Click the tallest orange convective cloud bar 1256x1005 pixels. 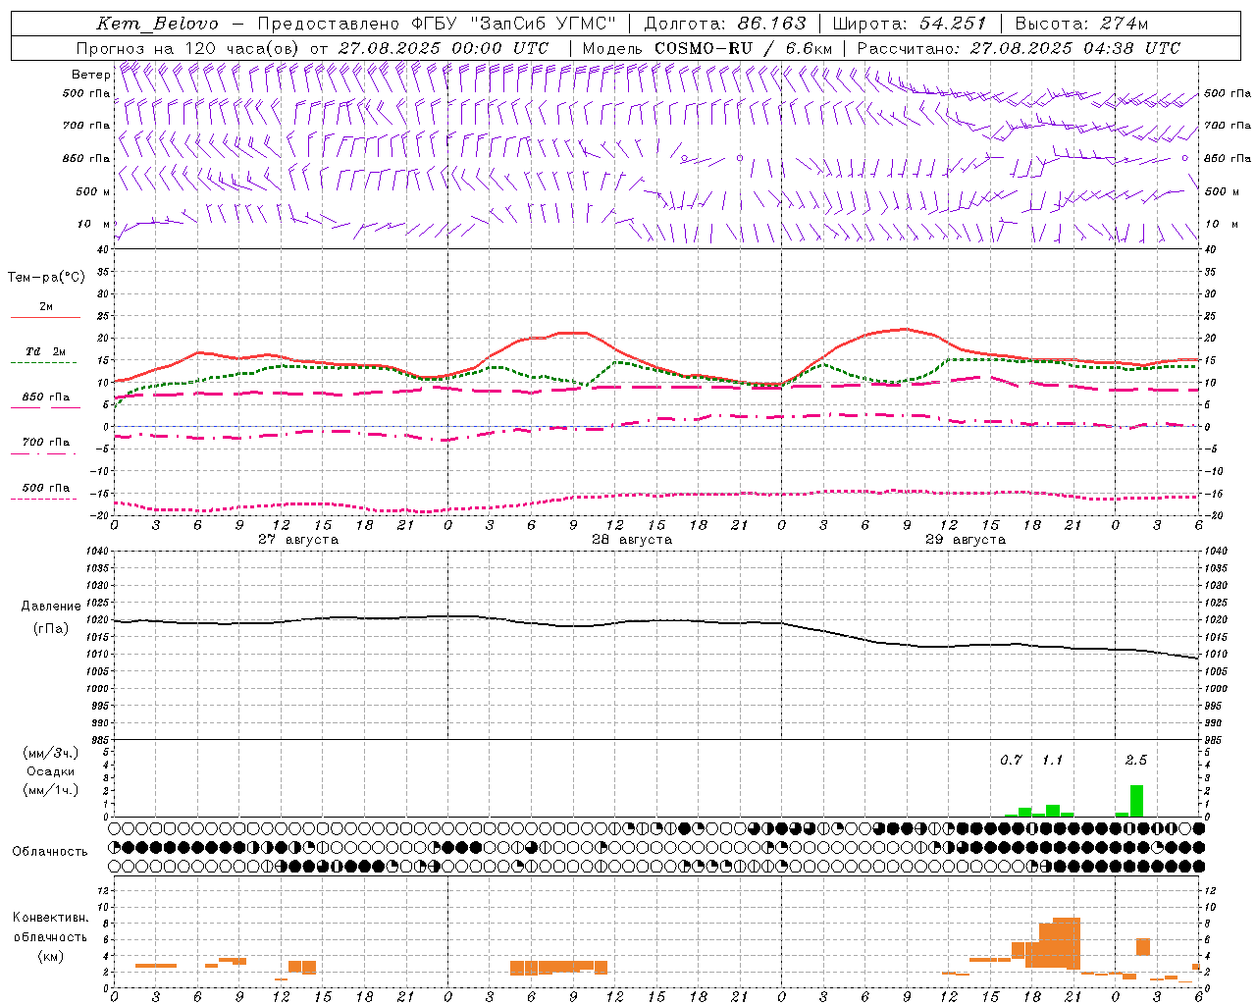pyautogui.click(x=1067, y=943)
